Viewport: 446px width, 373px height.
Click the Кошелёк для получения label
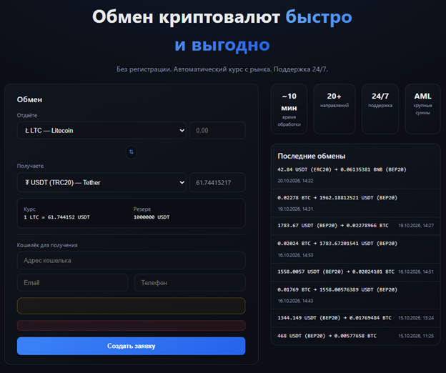(47, 245)
